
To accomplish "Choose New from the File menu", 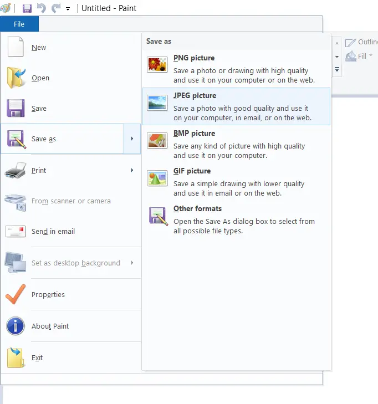I will pos(70,48).
